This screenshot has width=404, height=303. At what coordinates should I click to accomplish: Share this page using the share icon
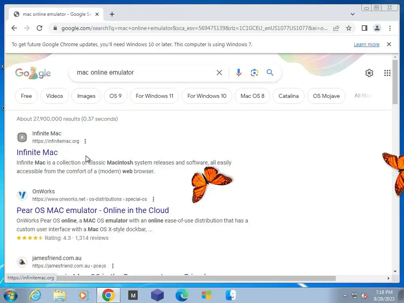336,28
